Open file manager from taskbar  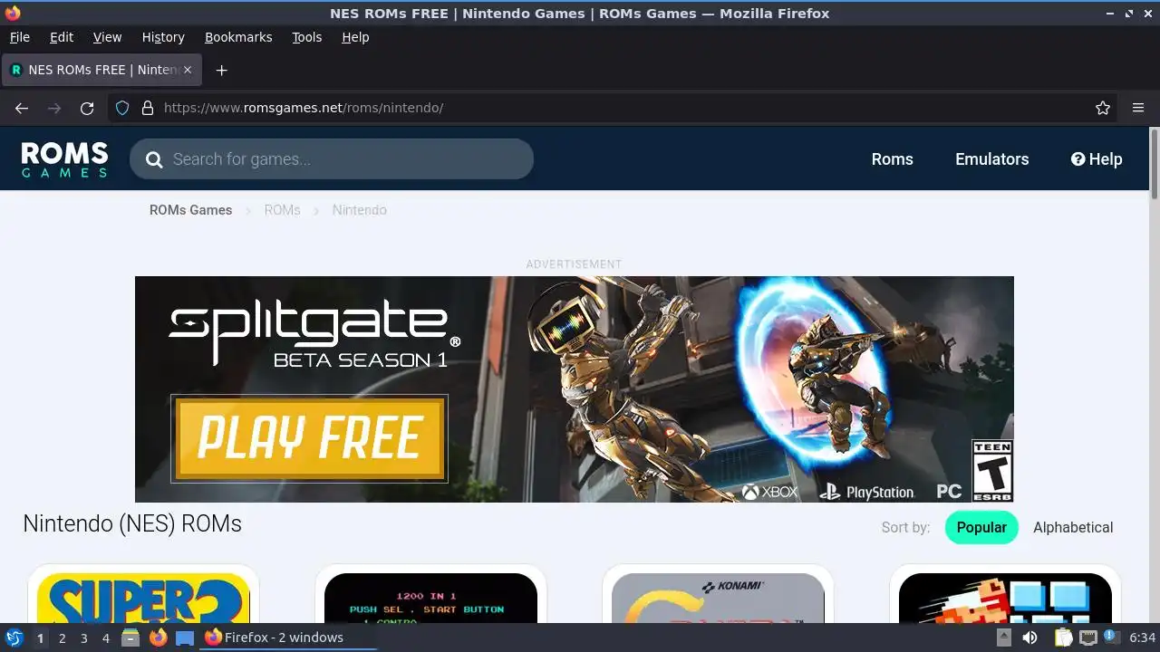130,638
